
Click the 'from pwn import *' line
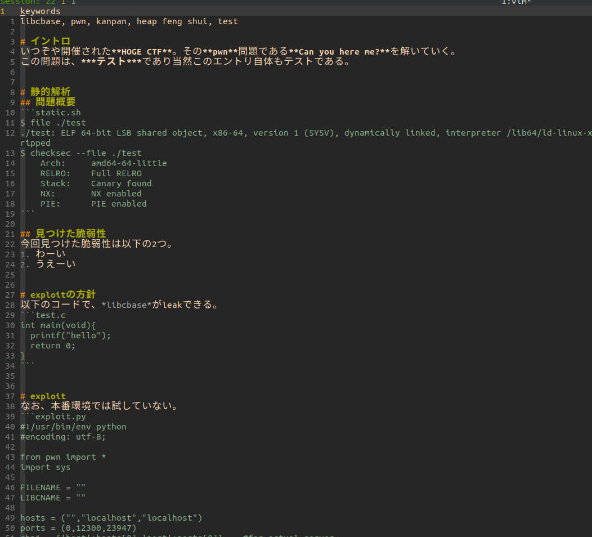63,457
